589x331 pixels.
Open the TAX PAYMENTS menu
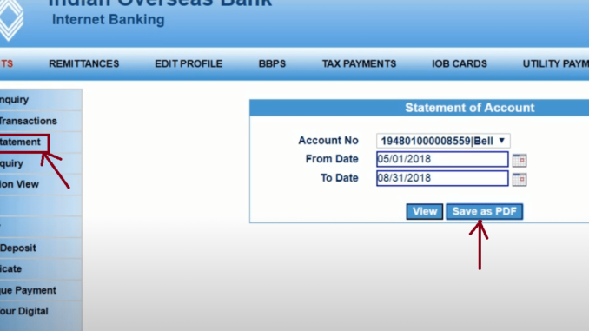pyautogui.click(x=359, y=64)
